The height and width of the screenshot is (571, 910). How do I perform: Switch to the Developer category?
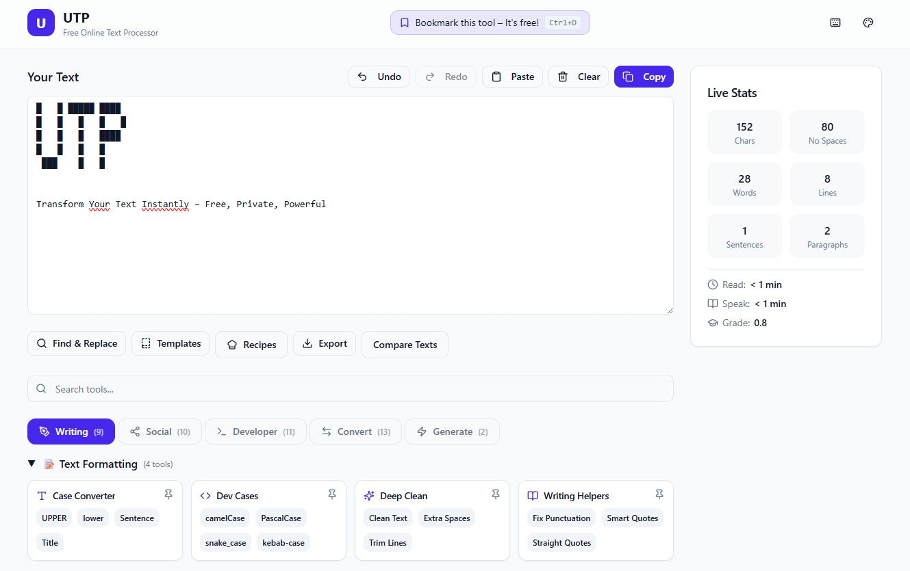(x=255, y=431)
